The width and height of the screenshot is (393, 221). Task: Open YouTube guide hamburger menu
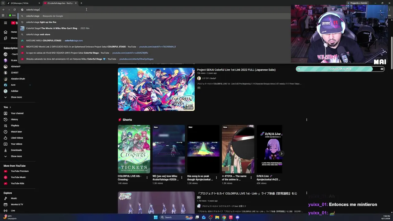click(5, 23)
